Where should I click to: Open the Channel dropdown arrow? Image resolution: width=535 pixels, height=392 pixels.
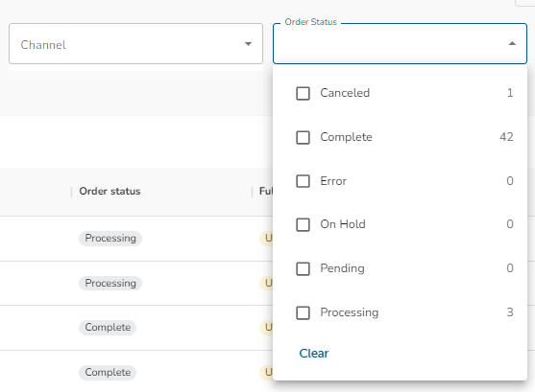tap(249, 44)
